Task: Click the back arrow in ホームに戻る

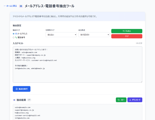Action: coord(5,6)
